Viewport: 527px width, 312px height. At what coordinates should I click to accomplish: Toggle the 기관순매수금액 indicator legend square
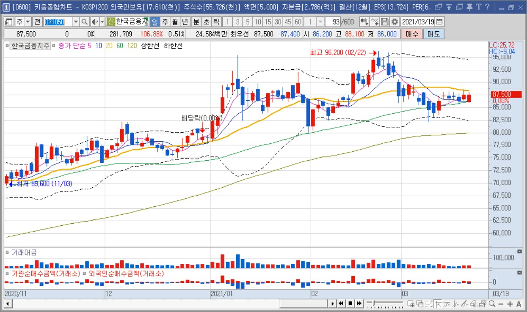pyautogui.click(x=7, y=274)
